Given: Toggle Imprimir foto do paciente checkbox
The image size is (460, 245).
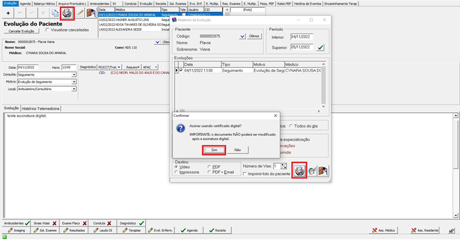Looking at the screenshot, I should 244,174.
